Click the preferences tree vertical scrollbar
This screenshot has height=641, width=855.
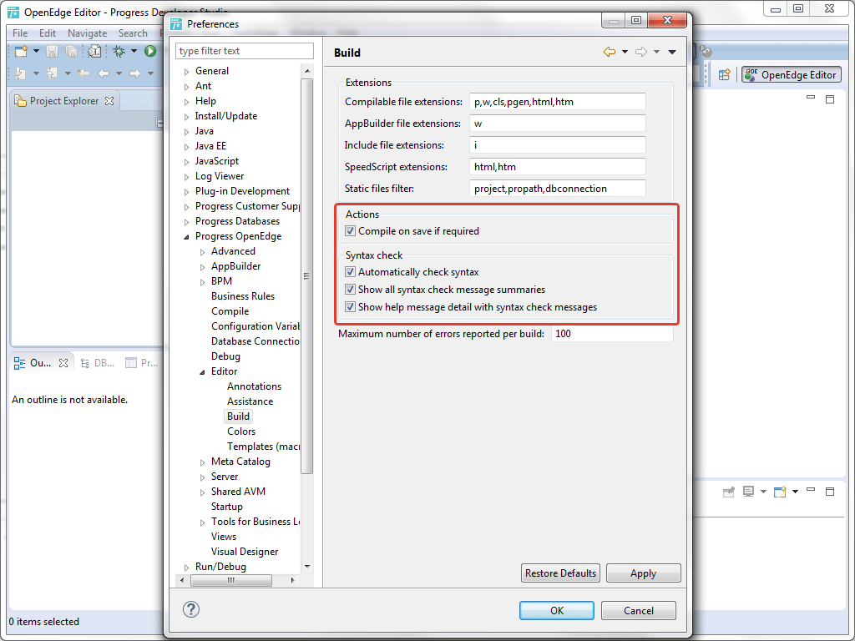pyautogui.click(x=307, y=276)
